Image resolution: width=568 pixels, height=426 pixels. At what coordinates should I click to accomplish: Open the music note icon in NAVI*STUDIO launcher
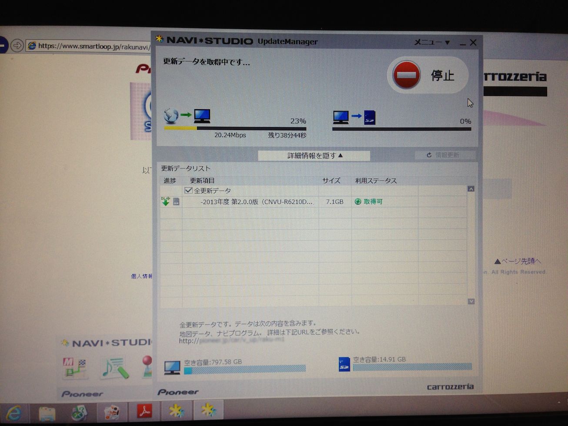click(x=114, y=368)
